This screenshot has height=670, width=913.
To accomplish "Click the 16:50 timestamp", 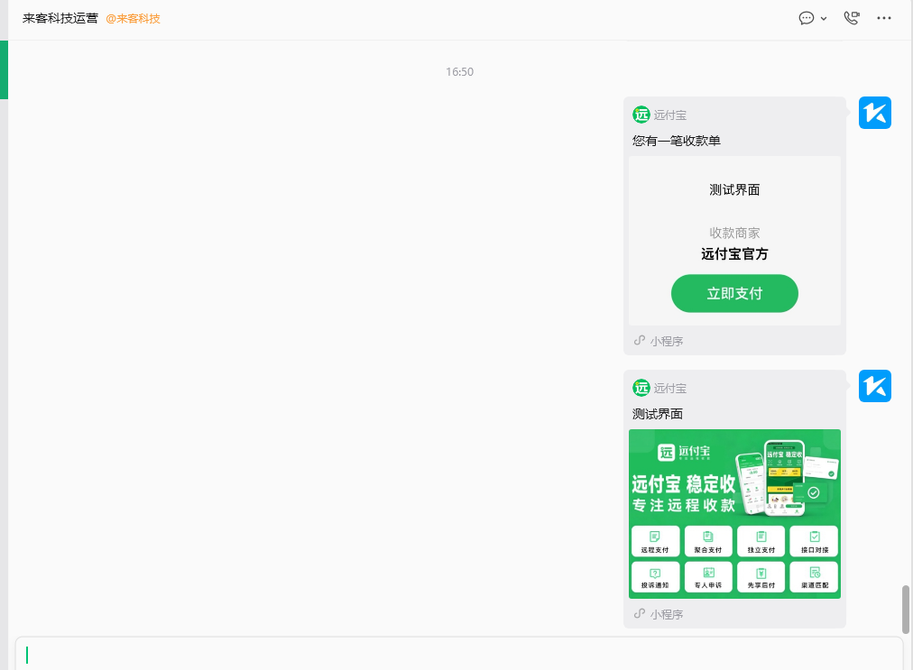I will click(x=459, y=71).
